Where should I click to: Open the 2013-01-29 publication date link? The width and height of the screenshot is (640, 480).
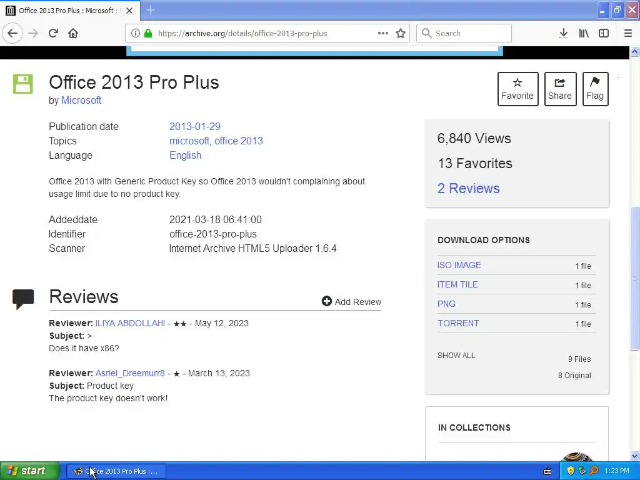click(195, 126)
